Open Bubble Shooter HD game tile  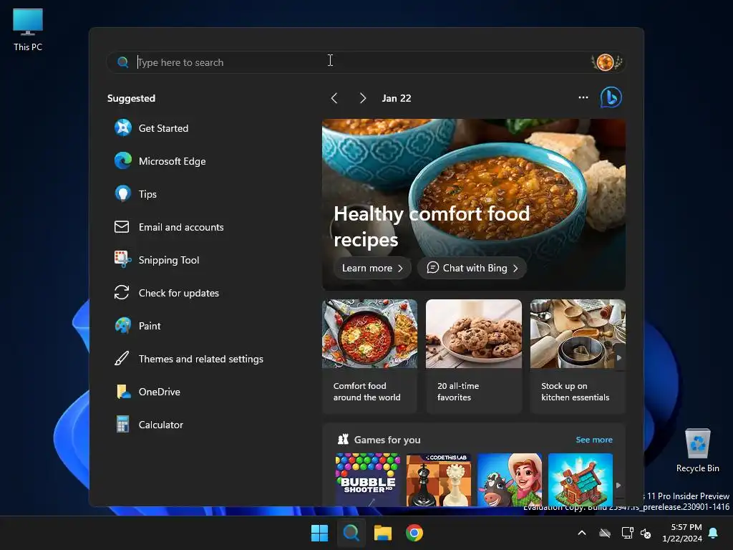(368, 479)
